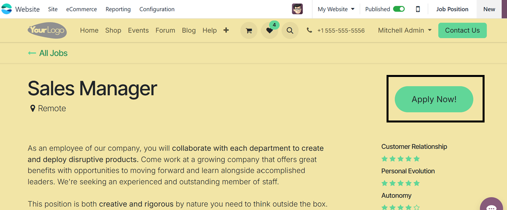Click the YourLogo website logo
507x210 pixels.
47,30
